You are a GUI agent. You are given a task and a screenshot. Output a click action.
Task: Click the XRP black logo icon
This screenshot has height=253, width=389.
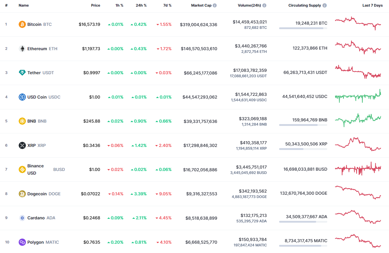point(22,145)
